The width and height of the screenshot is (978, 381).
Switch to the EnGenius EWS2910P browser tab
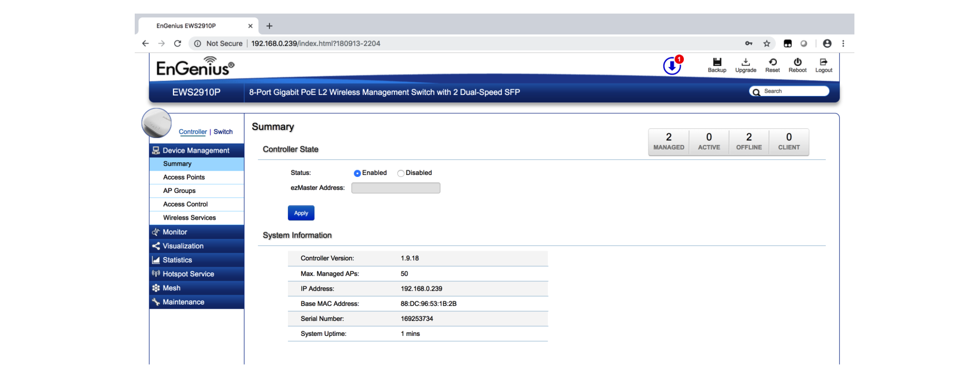coord(198,26)
